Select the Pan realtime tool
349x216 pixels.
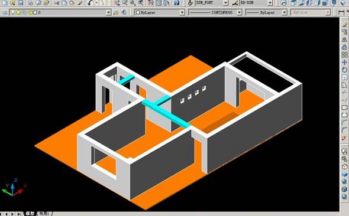117,3
